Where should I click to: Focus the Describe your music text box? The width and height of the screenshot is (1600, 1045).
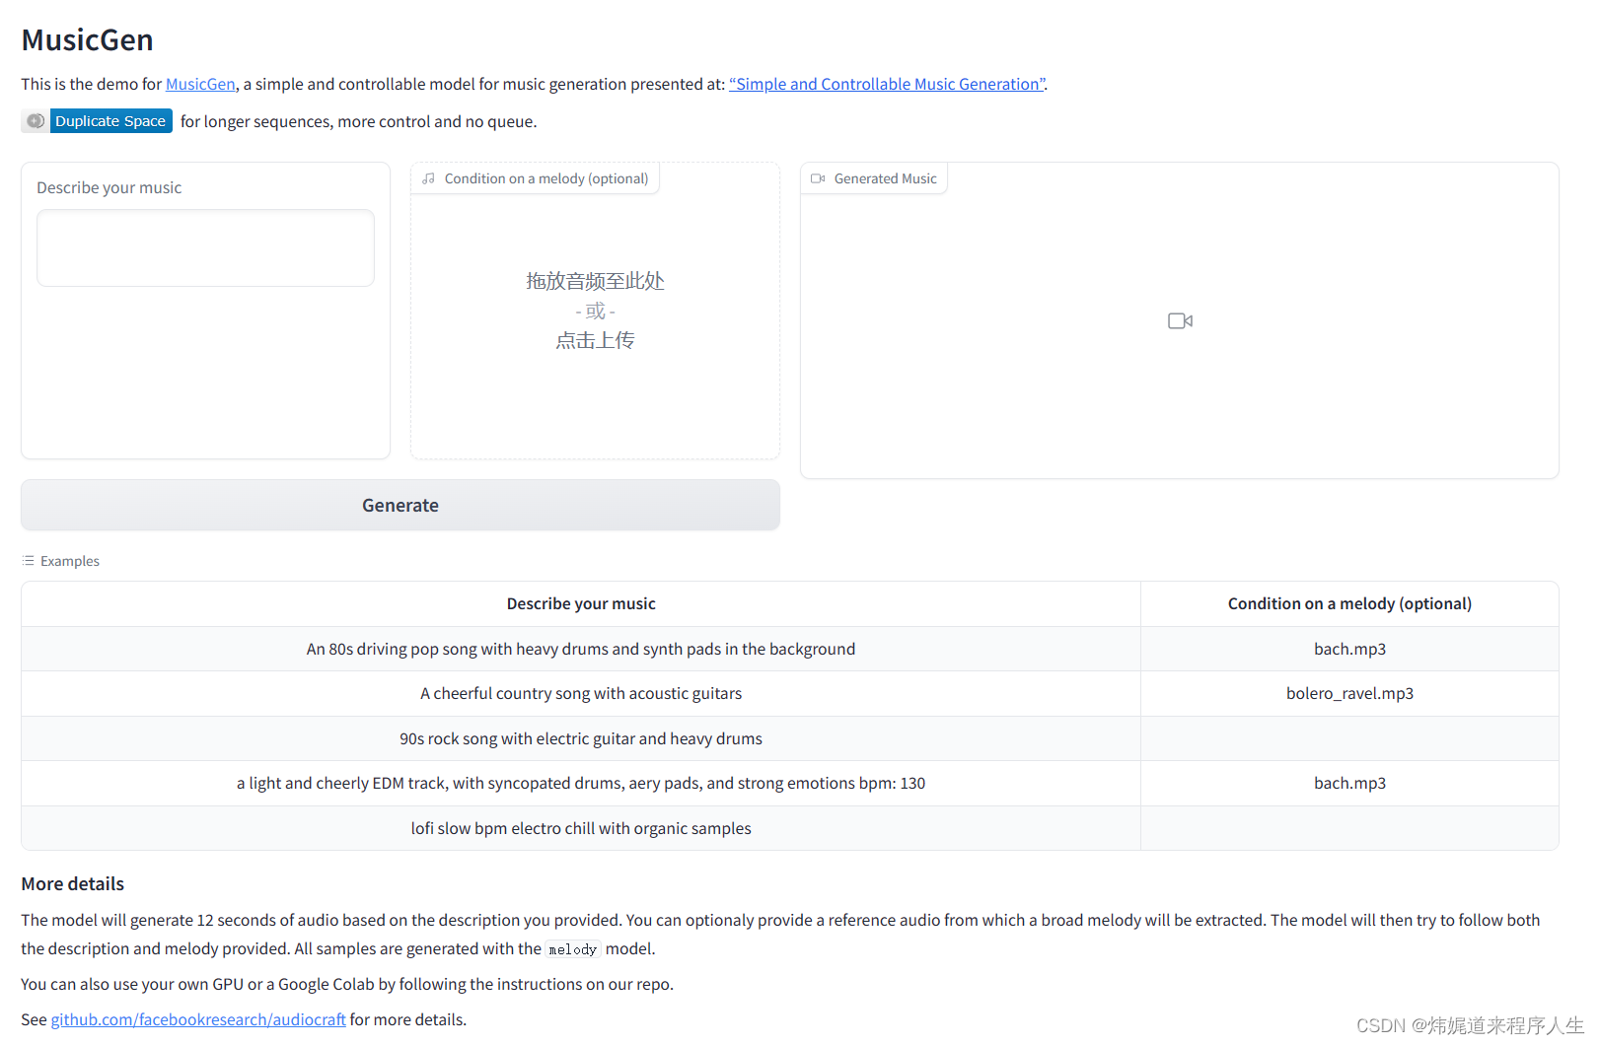pyautogui.click(x=205, y=247)
